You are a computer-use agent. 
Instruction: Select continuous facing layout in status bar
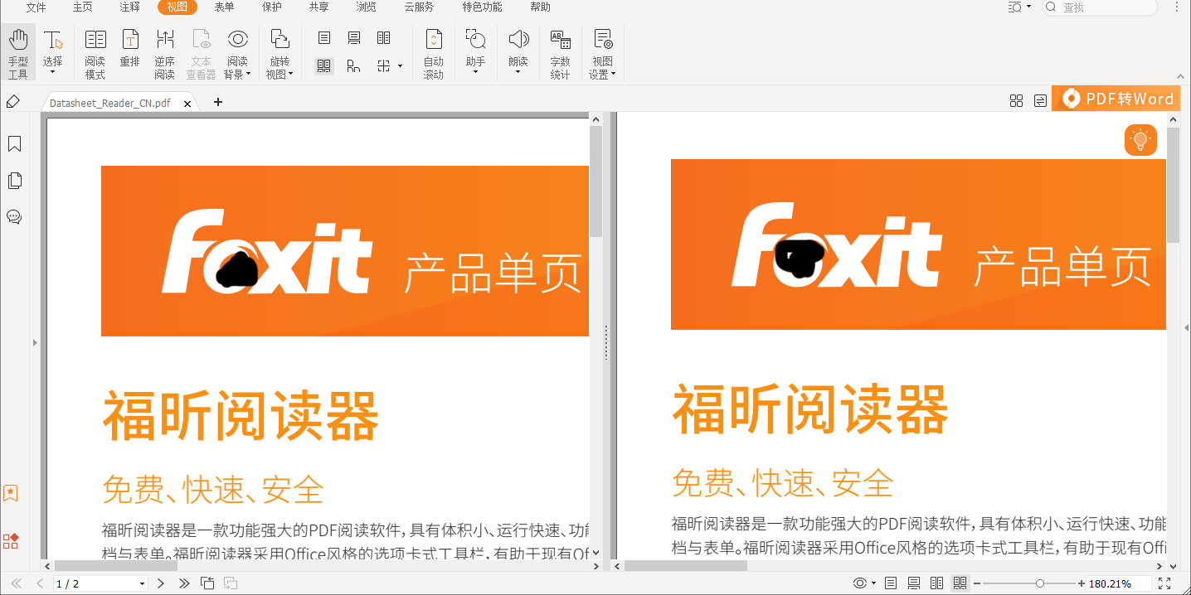click(x=960, y=583)
